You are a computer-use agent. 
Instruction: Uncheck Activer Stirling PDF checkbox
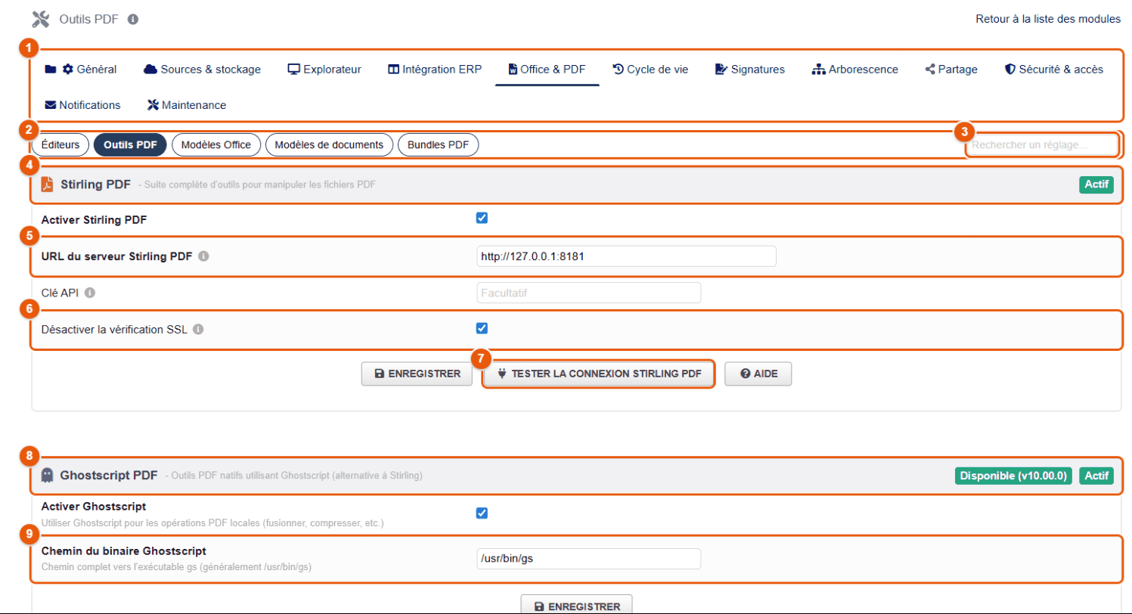(x=482, y=219)
